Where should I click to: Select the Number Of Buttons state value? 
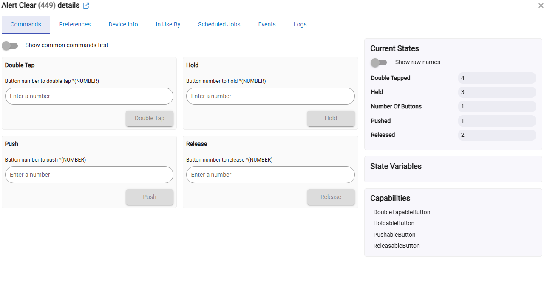tap(497, 106)
